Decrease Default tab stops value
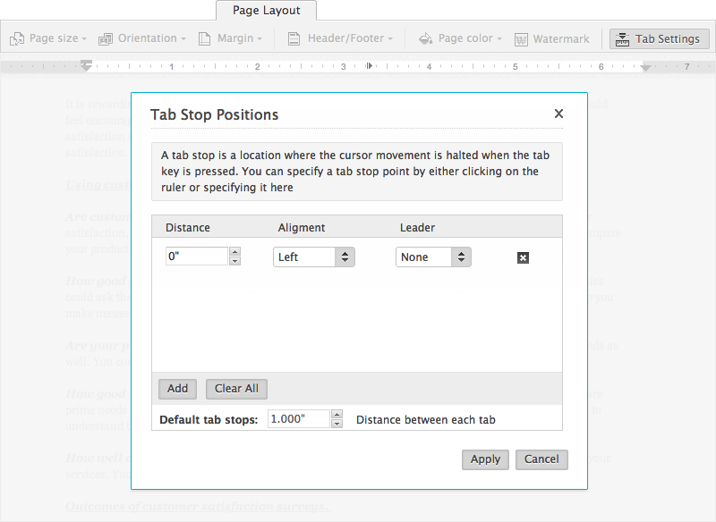716x522 pixels. pos(337,424)
